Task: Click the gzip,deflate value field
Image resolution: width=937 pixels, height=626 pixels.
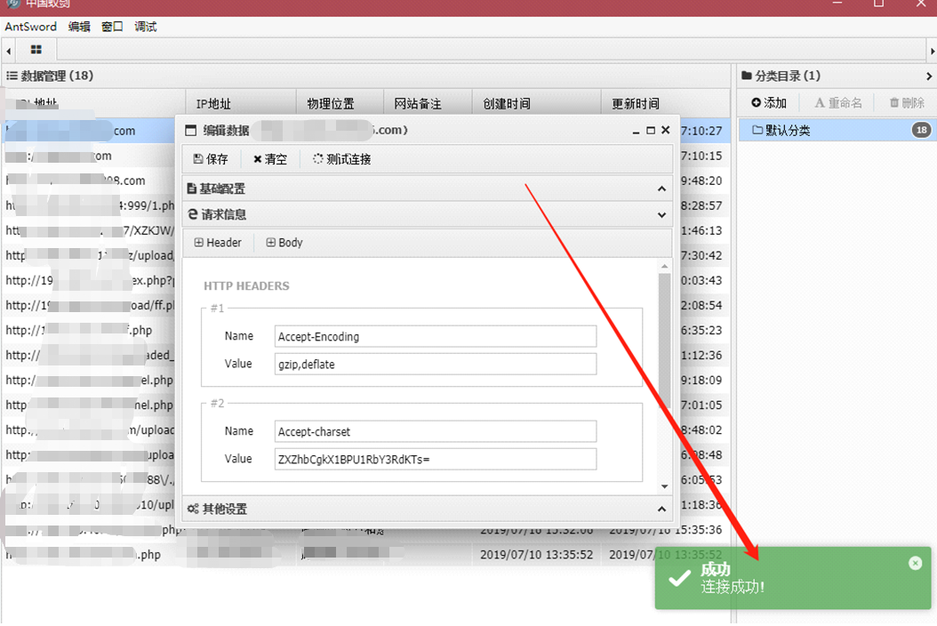Action: click(435, 364)
